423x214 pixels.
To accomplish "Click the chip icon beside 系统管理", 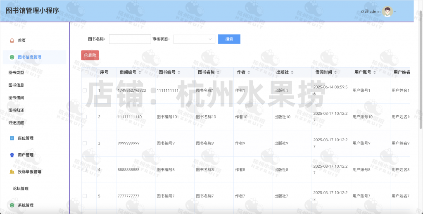I will click(12, 205).
